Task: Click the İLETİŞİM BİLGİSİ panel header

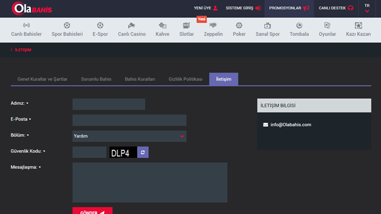Action: tap(314, 106)
